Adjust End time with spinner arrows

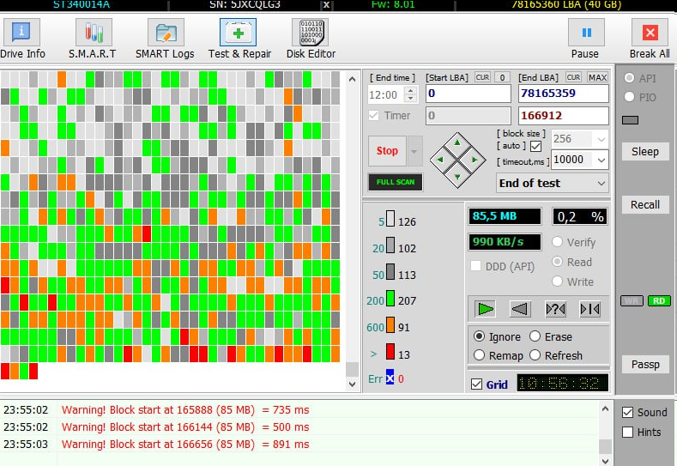point(411,94)
